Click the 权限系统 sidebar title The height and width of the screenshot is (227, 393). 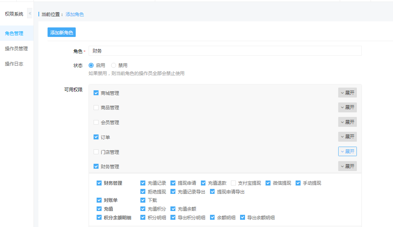pyautogui.click(x=14, y=14)
